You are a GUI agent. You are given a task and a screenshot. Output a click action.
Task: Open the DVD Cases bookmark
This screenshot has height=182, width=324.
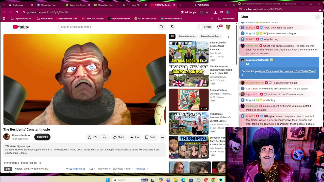(94, 18)
